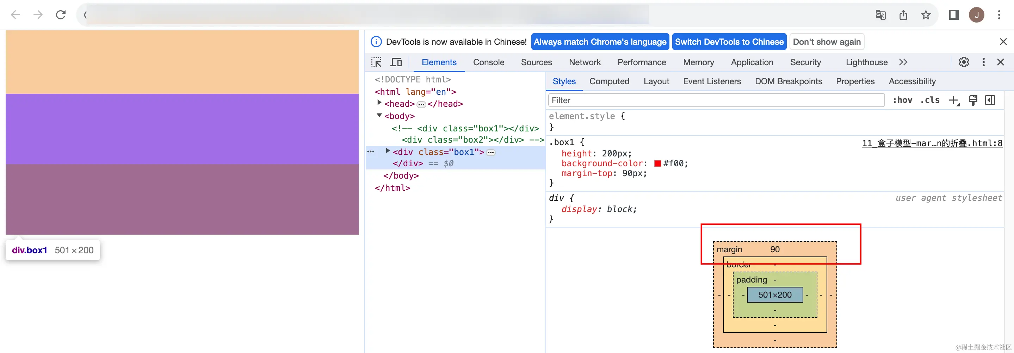The image size is (1014, 353).
Task: Select the Styles sidebar tab
Action: pos(564,81)
